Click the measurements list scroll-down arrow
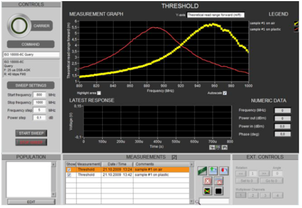 (192, 201)
